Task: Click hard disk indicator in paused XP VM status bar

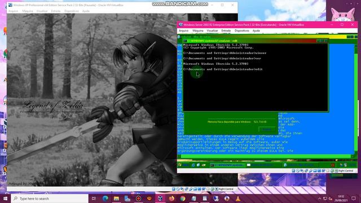Action: [x=174, y=189]
